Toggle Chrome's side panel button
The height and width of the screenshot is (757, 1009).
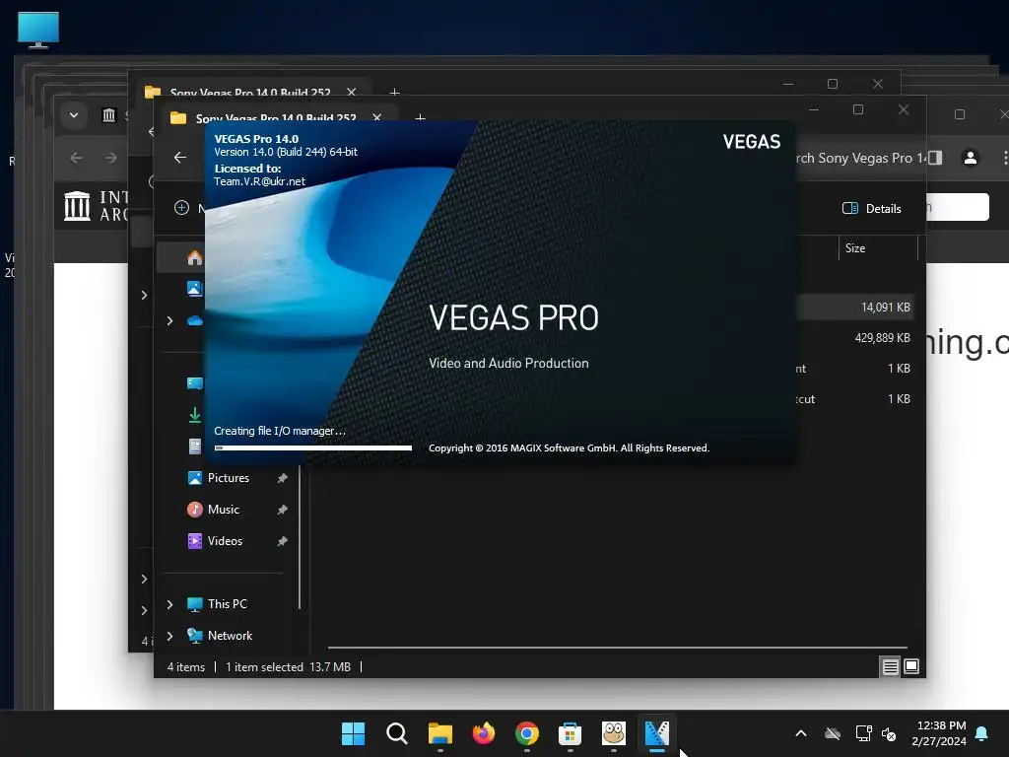[935, 158]
